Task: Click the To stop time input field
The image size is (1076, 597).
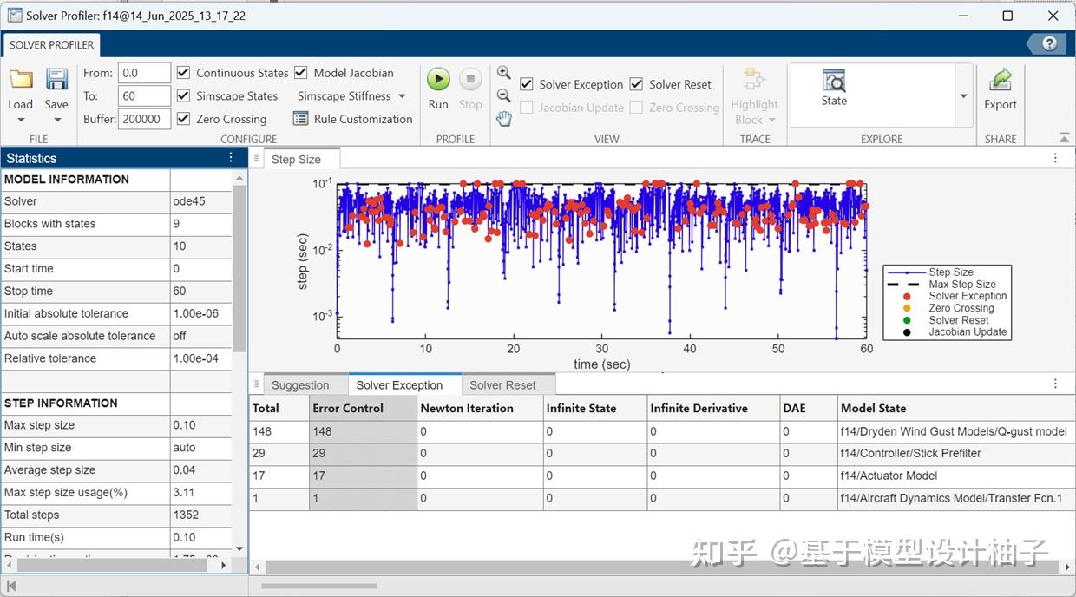Action: pos(143,95)
